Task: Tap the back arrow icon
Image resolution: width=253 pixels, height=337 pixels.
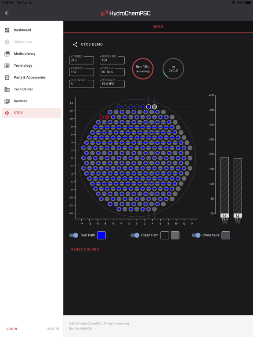Action: click(x=7, y=13)
